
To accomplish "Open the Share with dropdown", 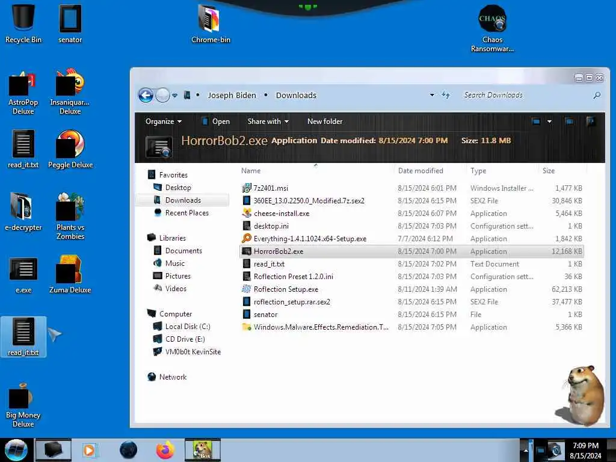I will click(x=268, y=122).
